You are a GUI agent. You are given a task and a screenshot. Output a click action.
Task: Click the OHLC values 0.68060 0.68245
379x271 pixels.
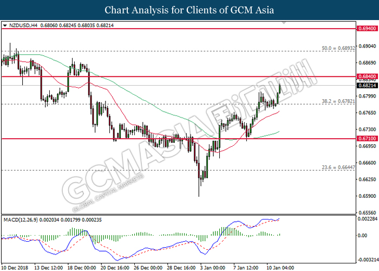point(58,25)
